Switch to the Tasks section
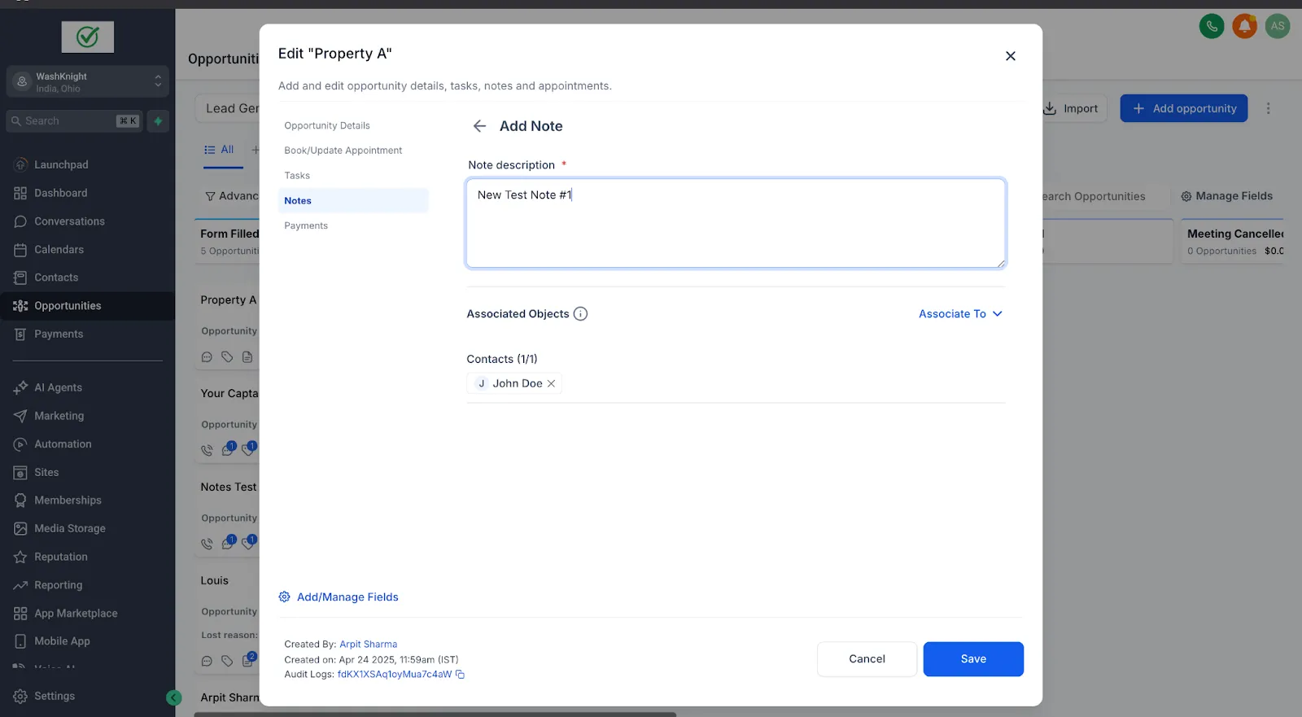The height and width of the screenshot is (717, 1302). pyautogui.click(x=297, y=176)
